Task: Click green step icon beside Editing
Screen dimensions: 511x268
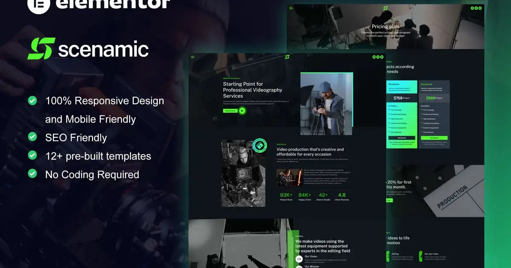Action: [x=387, y=256]
